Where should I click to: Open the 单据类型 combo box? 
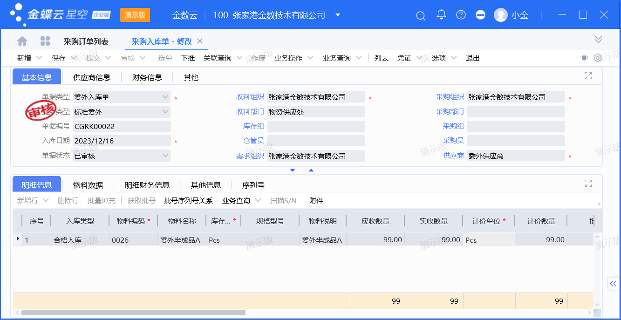click(x=122, y=97)
